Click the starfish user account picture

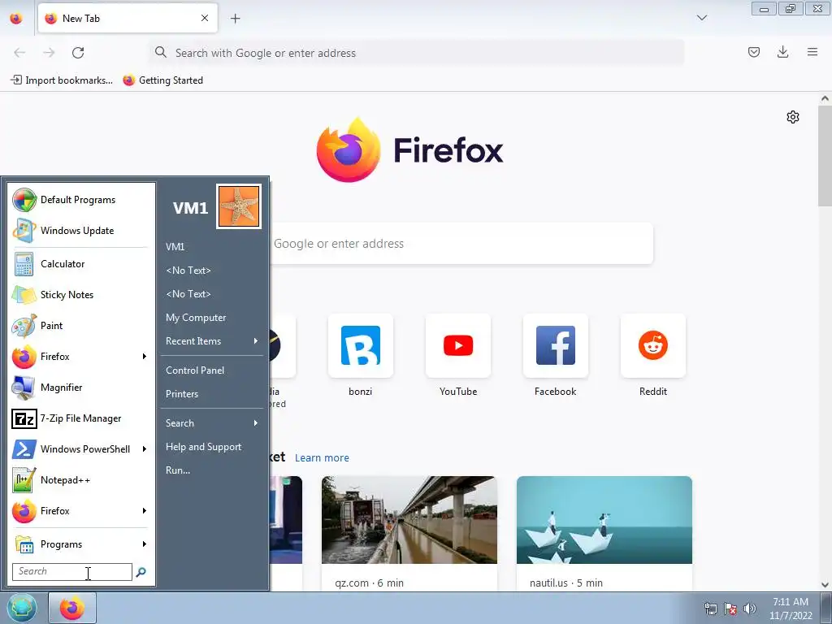point(239,206)
